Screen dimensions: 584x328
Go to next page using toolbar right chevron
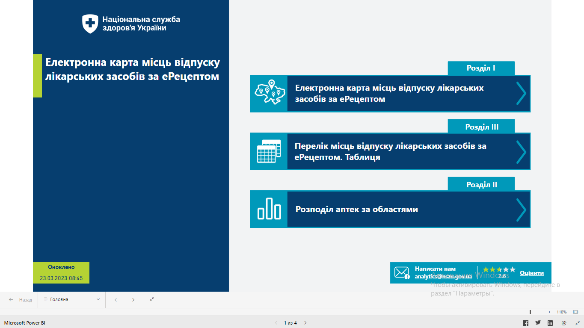click(133, 300)
